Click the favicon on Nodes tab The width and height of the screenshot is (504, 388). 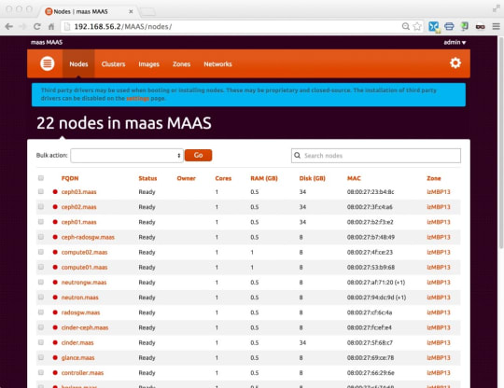49,11
